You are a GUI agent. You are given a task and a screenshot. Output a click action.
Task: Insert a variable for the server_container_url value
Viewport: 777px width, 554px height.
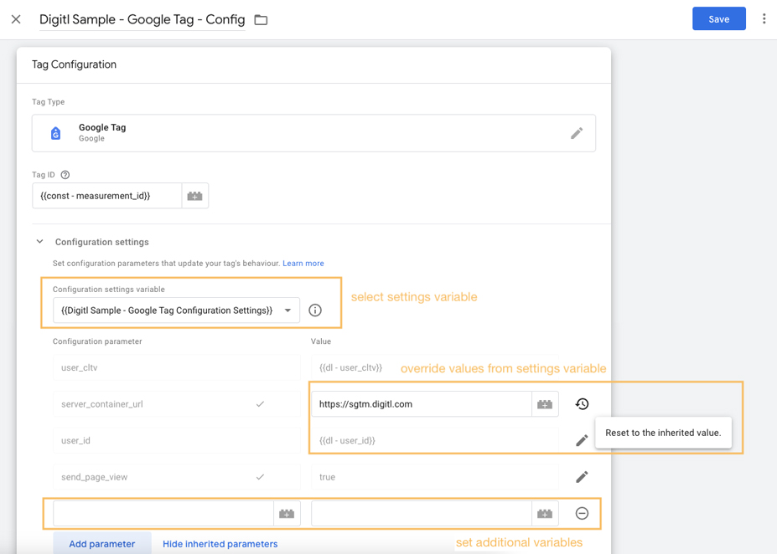[545, 404]
